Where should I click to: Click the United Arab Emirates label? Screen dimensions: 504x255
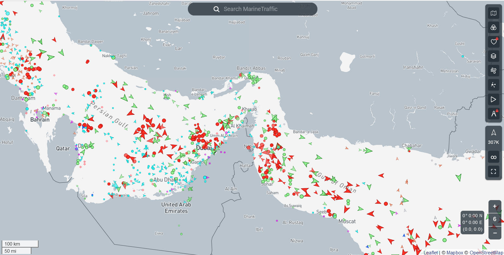(176, 208)
